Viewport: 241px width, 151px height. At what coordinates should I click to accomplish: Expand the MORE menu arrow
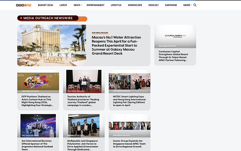(x=191, y=5)
